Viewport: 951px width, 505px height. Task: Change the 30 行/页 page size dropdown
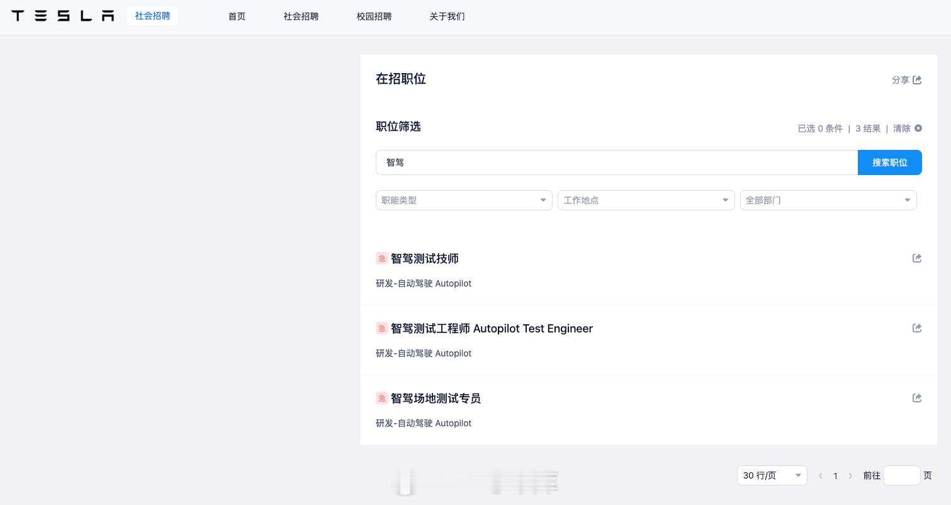click(x=772, y=475)
